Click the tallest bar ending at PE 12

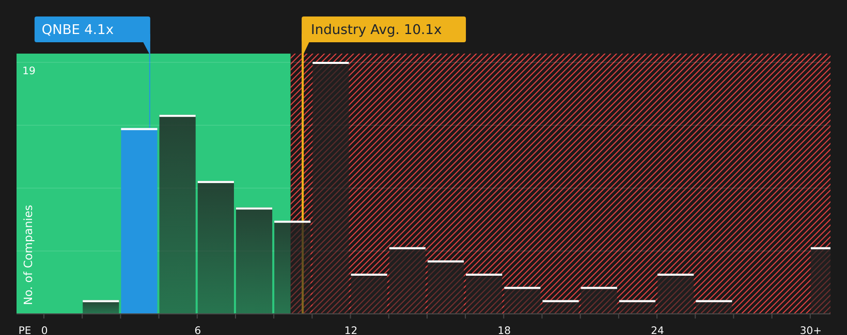(331, 188)
